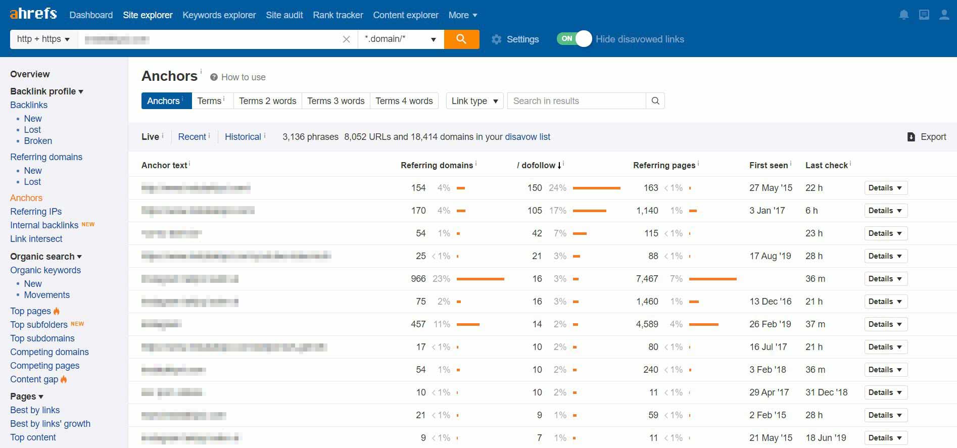Screen dimensions: 957x448
Task: Open Organic keywords in the sidebar
Action: [x=45, y=270]
